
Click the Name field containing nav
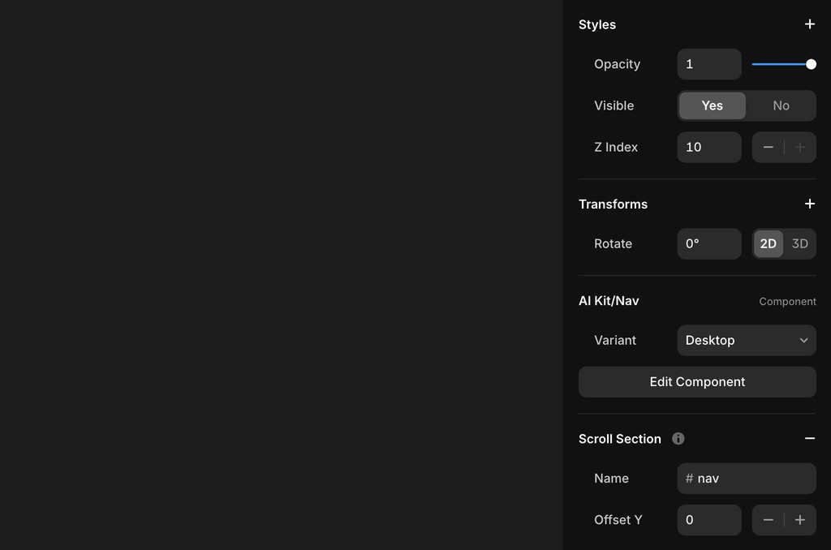[746, 479]
